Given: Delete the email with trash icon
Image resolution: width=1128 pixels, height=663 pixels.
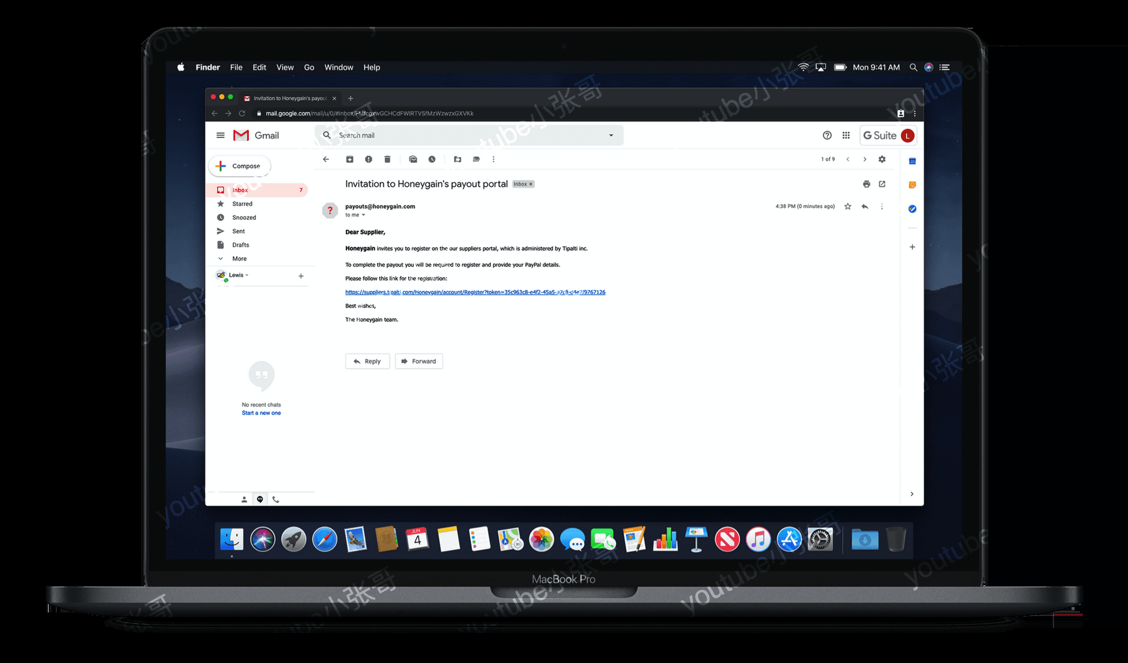Looking at the screenshot, I should [x=387, y=159].
